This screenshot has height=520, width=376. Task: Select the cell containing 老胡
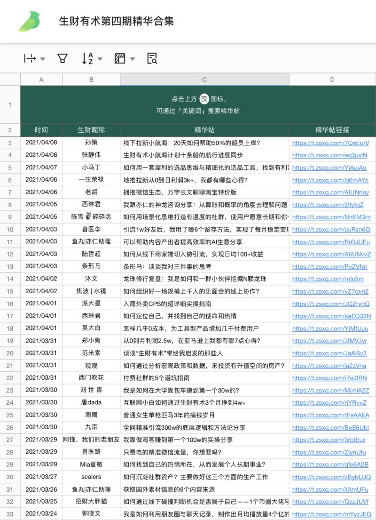click(x=91, y=192)
